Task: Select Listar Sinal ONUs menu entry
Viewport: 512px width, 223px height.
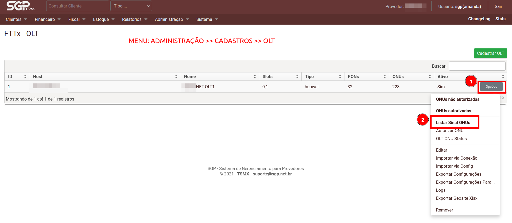Action: tap(453, 122)
